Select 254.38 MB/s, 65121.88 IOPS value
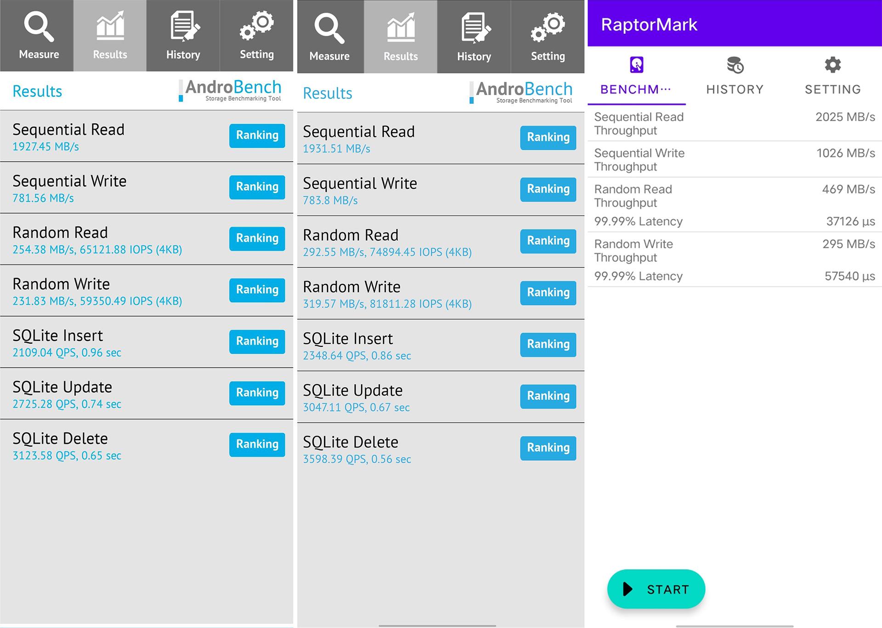The image size is (882, 628). pyautogui.click(x=97, y=250)
